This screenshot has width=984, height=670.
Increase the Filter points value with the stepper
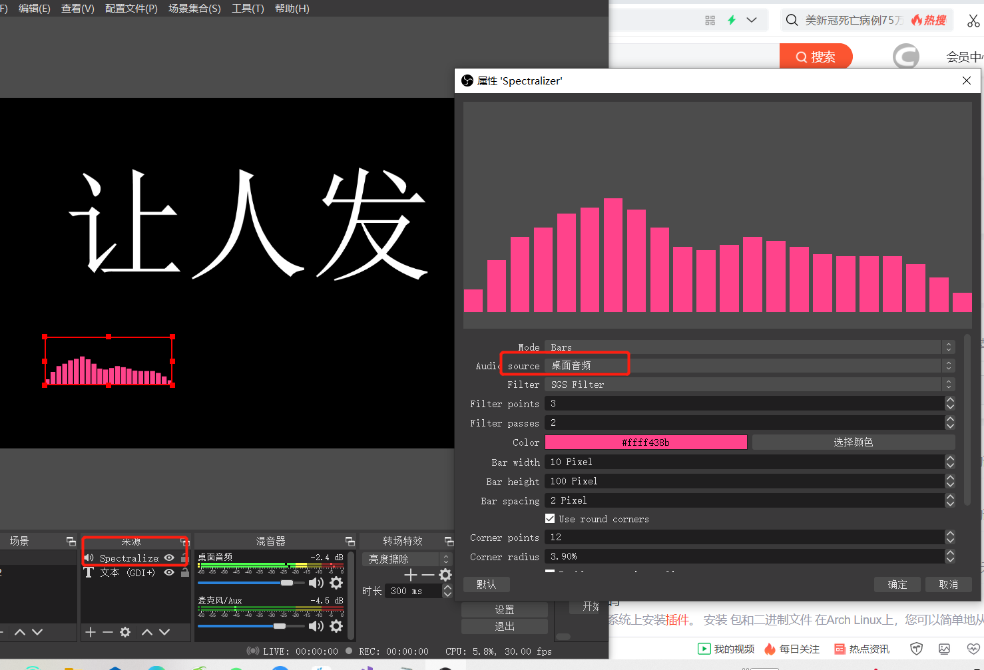pyautogui.click(x=950, y=400)
